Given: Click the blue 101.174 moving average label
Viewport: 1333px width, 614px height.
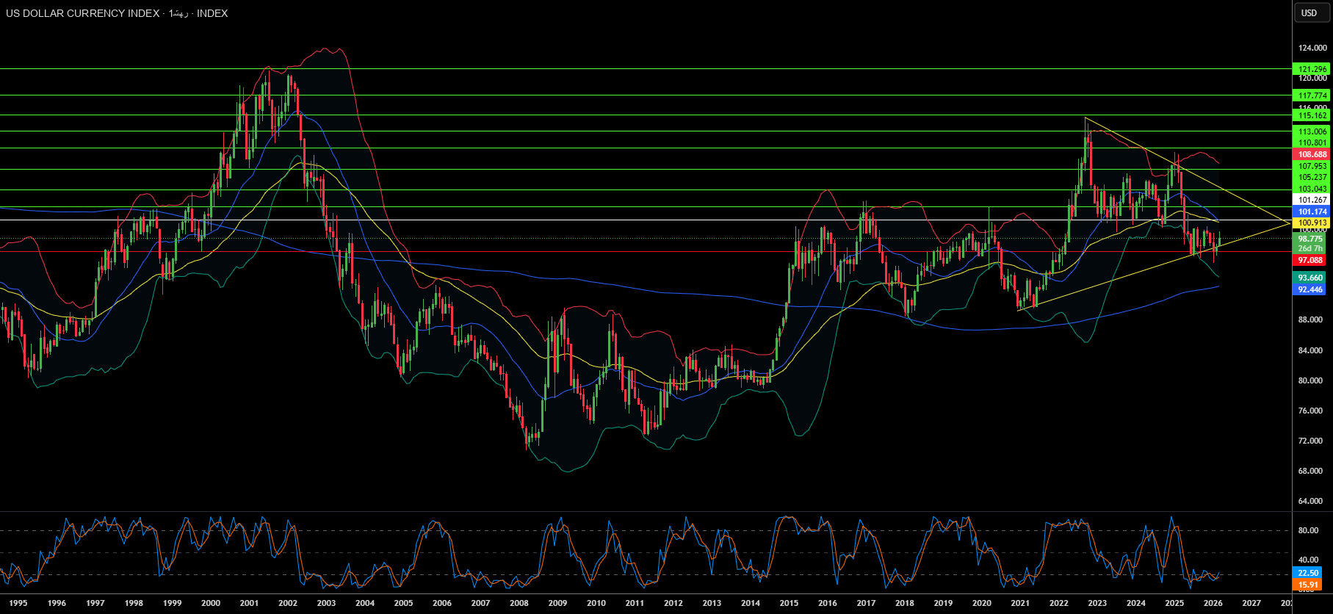Looking at the screenshot, I should point(1312,212).
